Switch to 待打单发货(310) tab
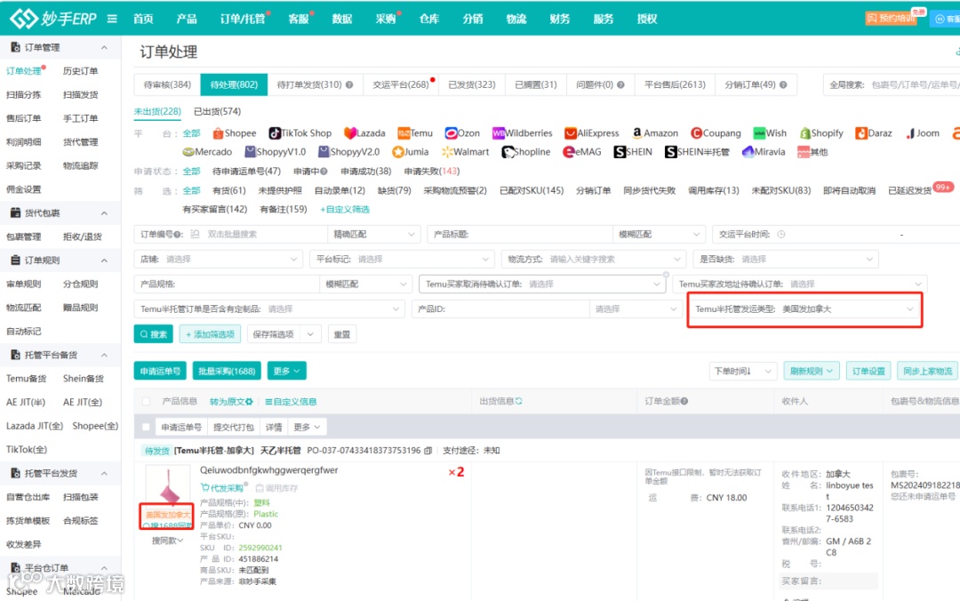960x601 pixels. (x=315, y=84)
